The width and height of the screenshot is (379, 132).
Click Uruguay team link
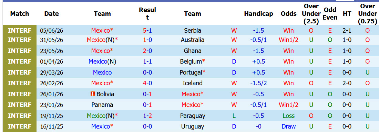(x=192, y=126)
